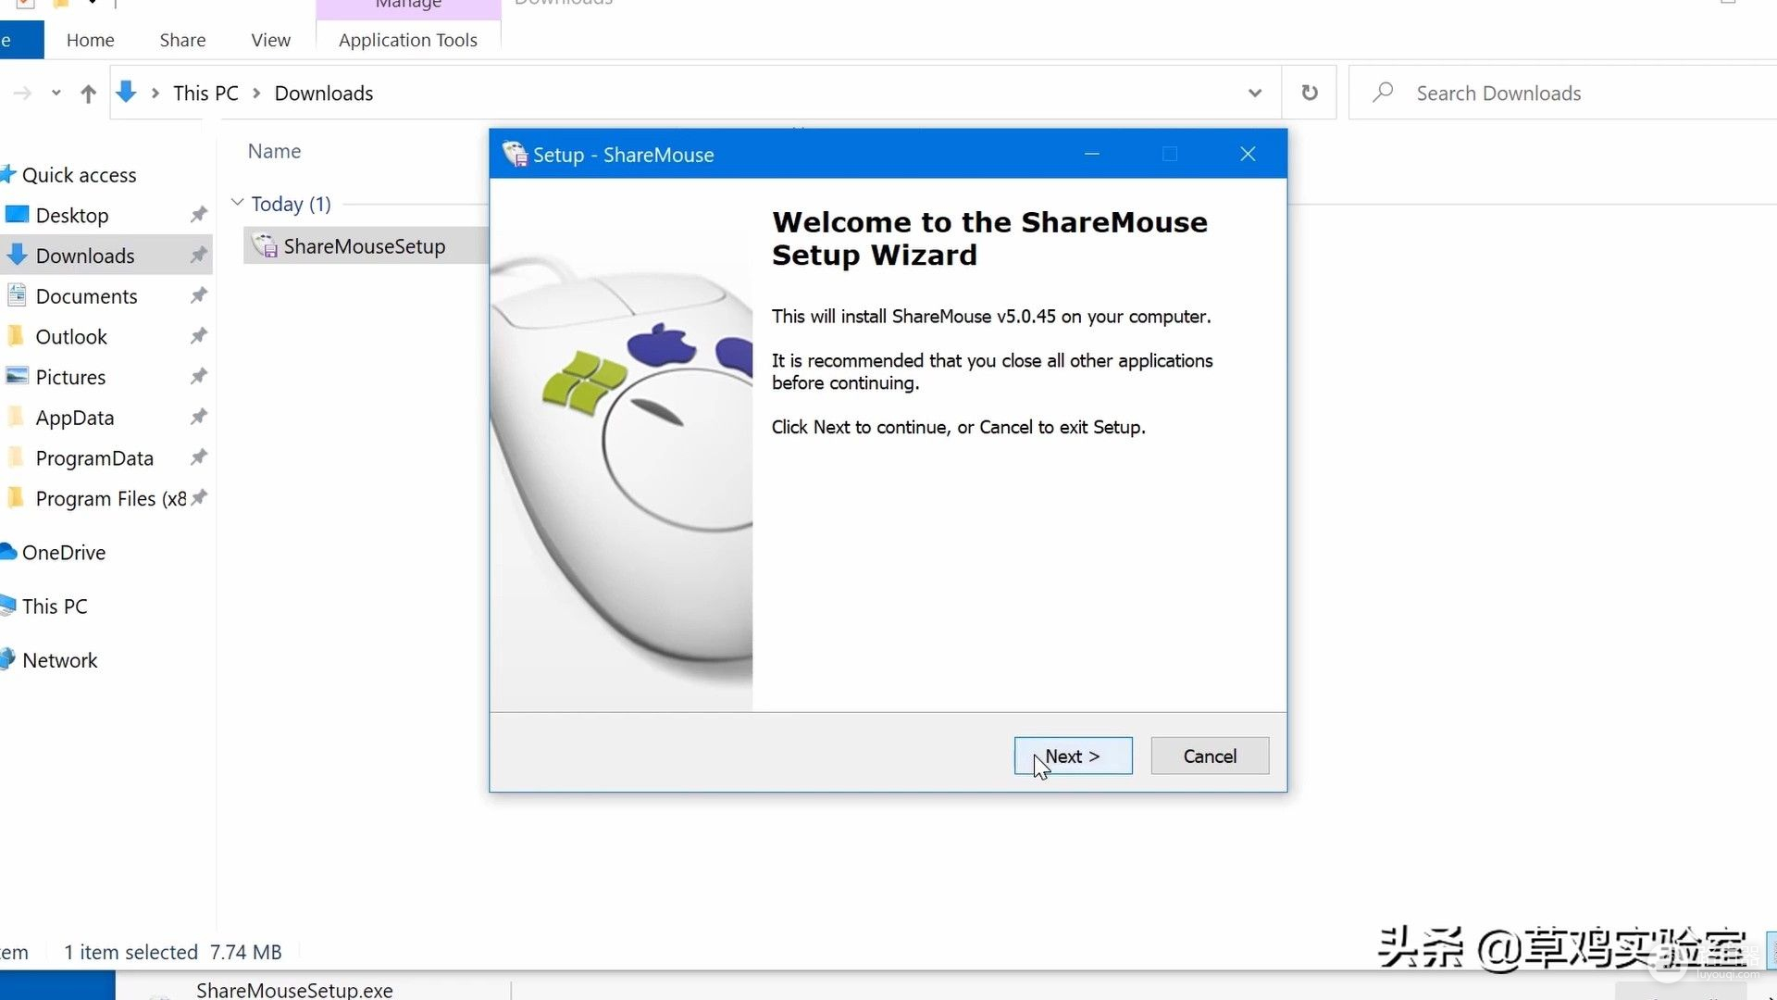
Task: Collapse the Today (1) group
Action: tap(237, 203)
